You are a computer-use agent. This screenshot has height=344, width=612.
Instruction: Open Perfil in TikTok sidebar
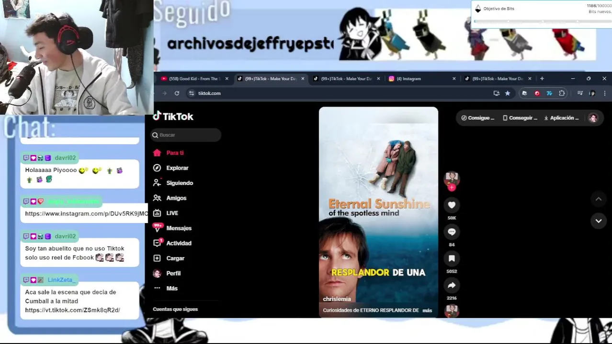click(x=167, y=273)
